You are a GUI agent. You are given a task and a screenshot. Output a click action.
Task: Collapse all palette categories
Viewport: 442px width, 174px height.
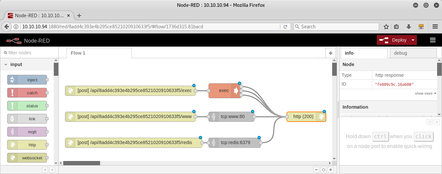pyautogui.click(x=45, y=170)
